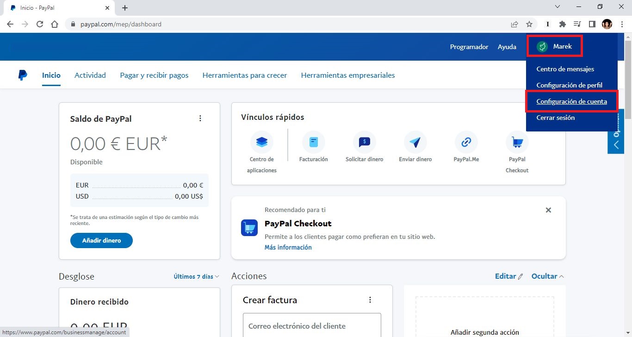This screenshot has height=337, width=632.
Task: Choose Cerrar sesión from the menu
Action: (x=556, y=118)
